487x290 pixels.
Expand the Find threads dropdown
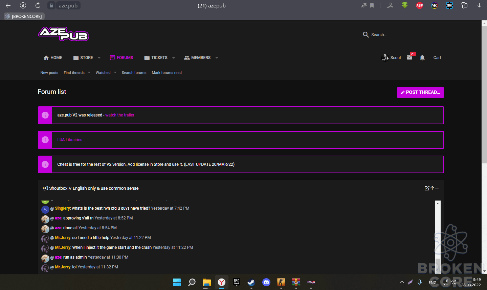click(x=89, y=73)
